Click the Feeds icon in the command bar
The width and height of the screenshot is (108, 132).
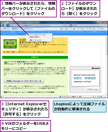66,29
